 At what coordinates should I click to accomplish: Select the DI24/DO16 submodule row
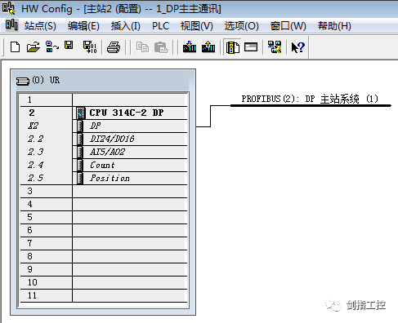tap(104, 139)
